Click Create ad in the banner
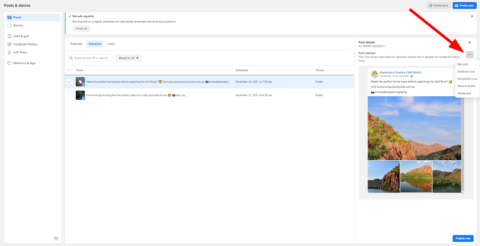Image resolution: width=480 pixels, height=246 pixels. pyautogui.click(x=81, y=29)
